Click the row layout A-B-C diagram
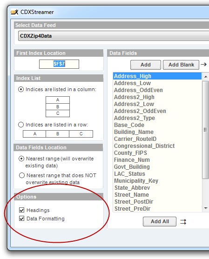Viewport: 209px width, 259px height. 58,134
